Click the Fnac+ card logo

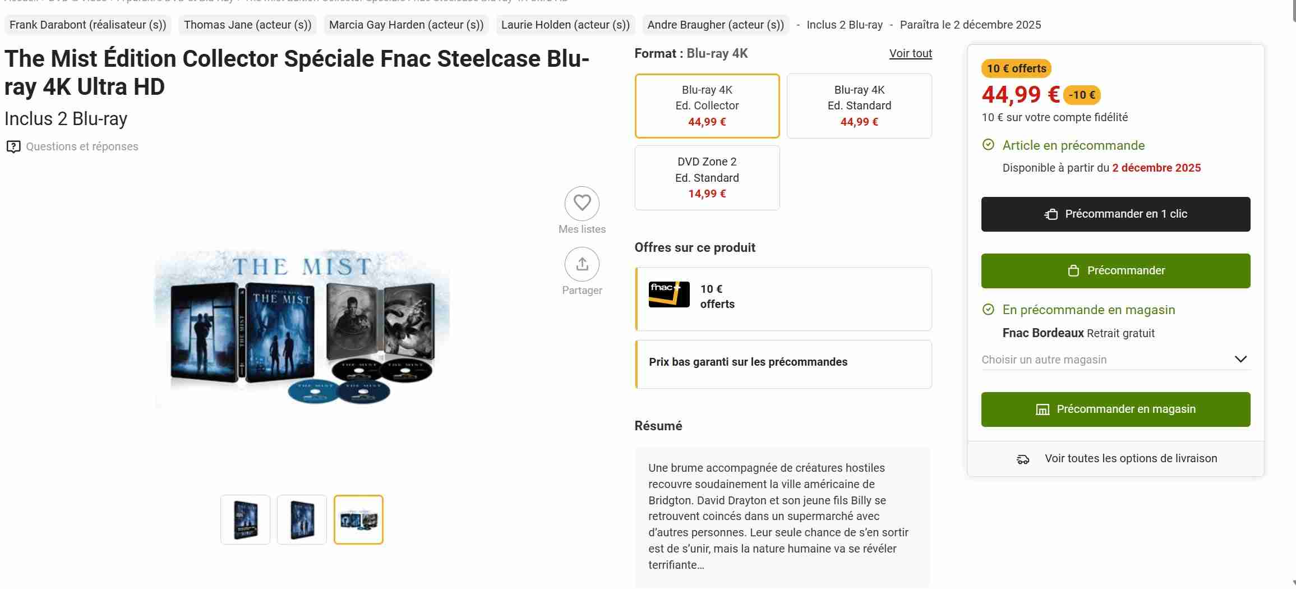pyautogui.click(x=669, y=294)
